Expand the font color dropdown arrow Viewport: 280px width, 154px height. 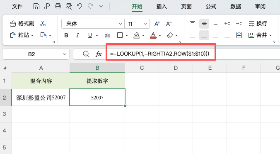click(160, 35)
